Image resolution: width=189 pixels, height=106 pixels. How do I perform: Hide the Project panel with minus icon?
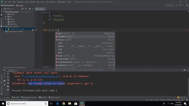tap(33, 9)
